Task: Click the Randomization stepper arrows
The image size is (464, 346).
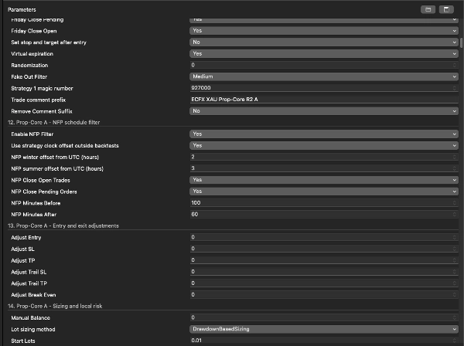Action: pyautogui.click(x=455, y=65)
